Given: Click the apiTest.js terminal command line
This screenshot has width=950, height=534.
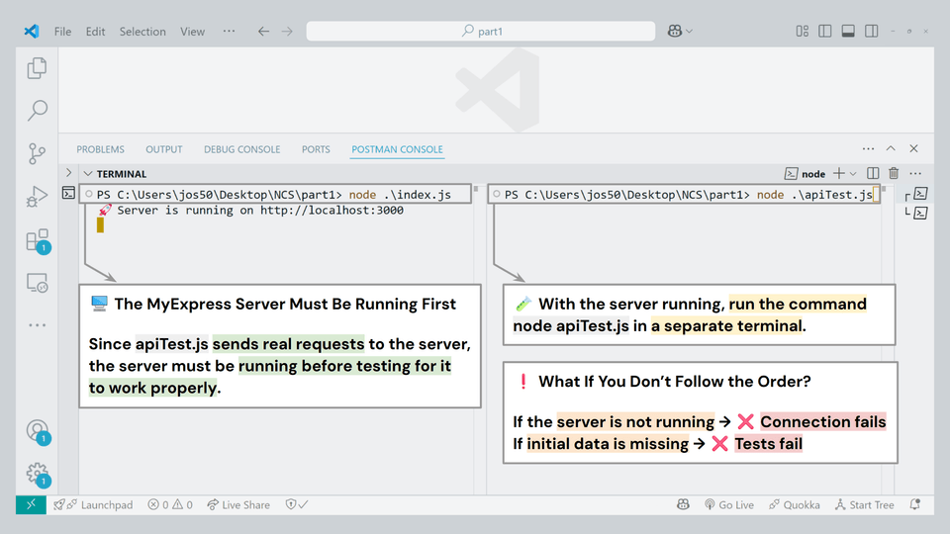Looking at the screenshot, I should [685, 195].
